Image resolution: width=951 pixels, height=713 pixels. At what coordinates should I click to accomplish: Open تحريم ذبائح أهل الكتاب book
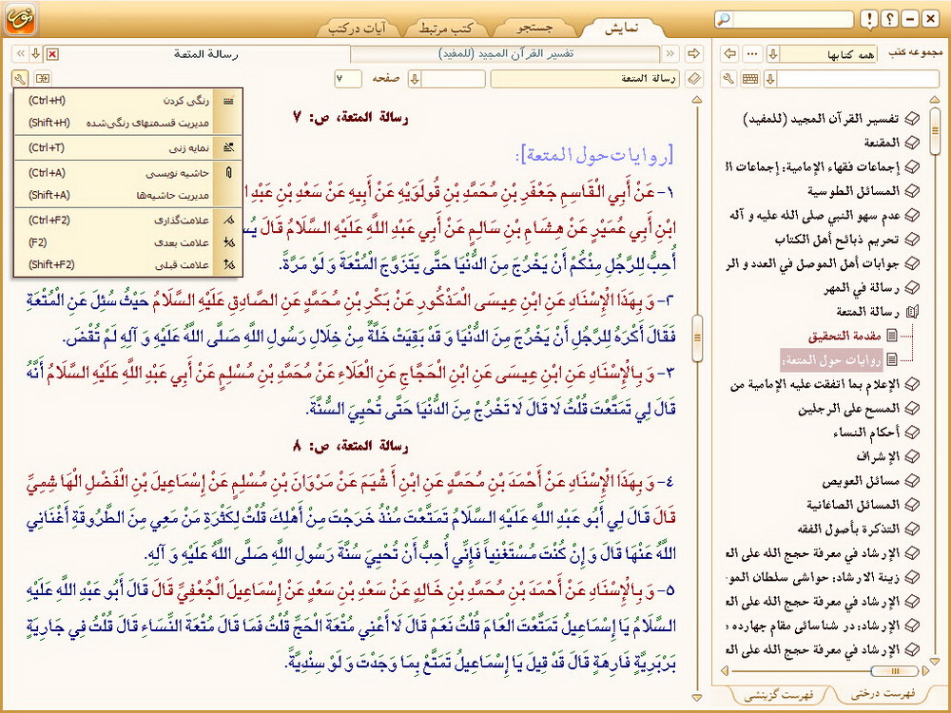pos(837,241)
